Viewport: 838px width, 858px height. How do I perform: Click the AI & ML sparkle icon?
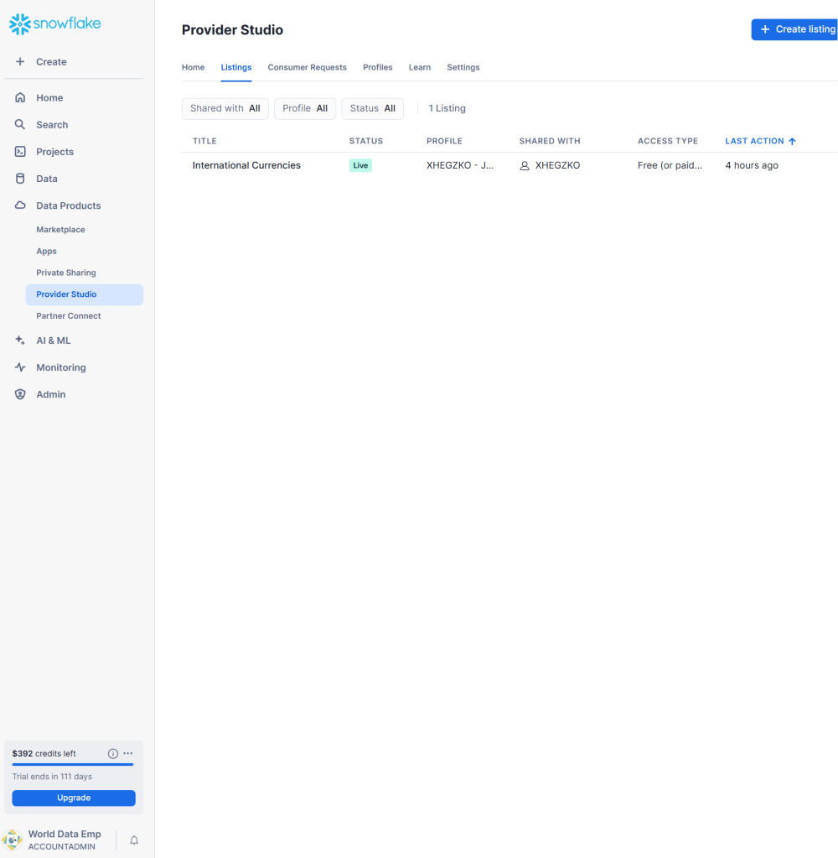tap(20, 341)
